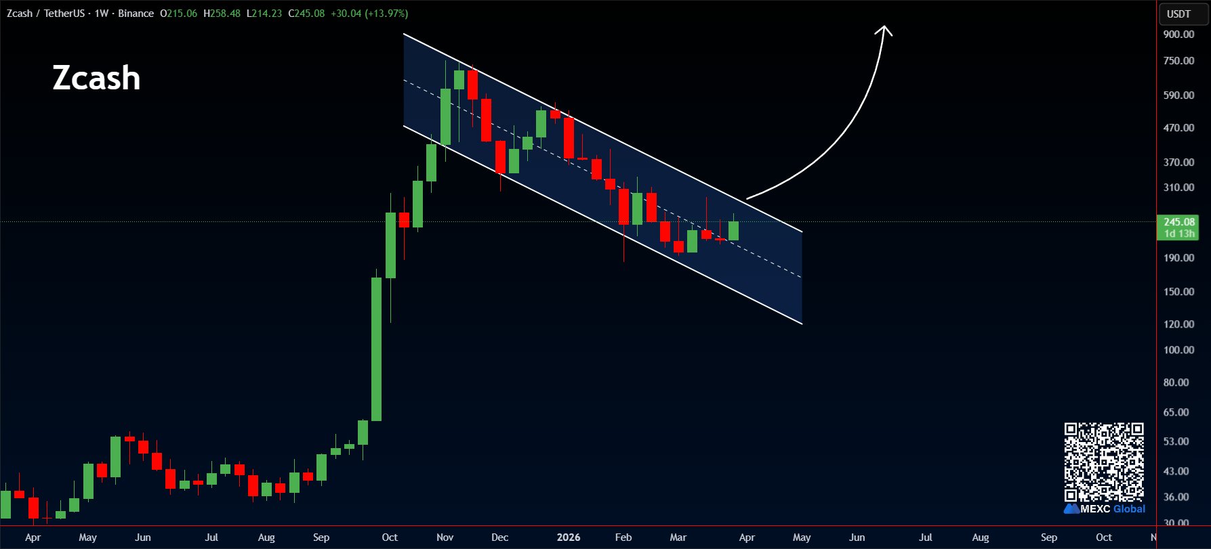Open the USDT currency selector
This screenshot has width=1211, height=549.
1184,14
